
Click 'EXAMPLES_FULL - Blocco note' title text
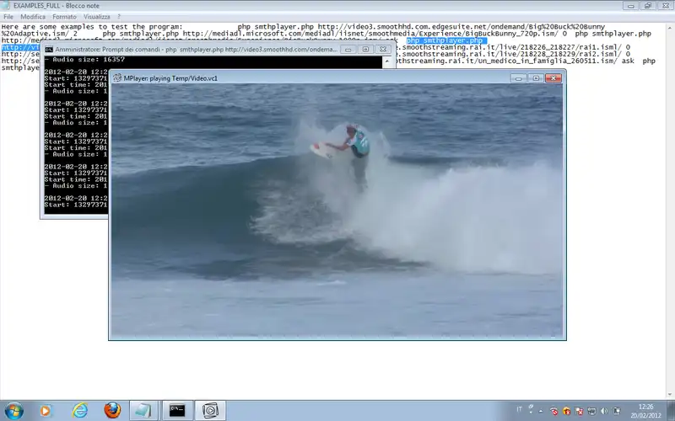pos(57,6)
